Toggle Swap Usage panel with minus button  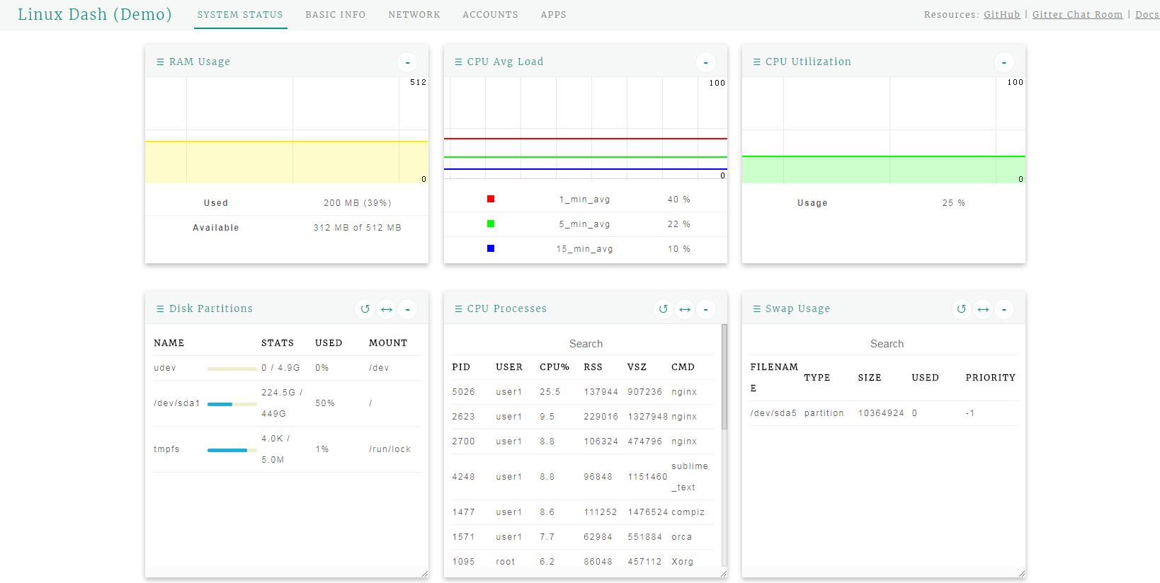[x=1003, y=309]
